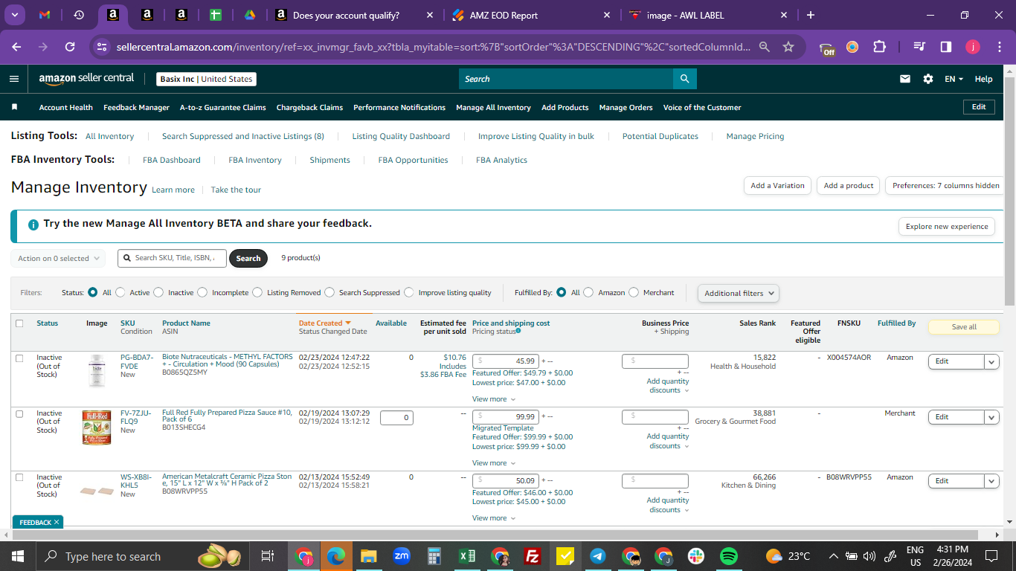The width and height of the screenshot is (1016, 571).
Task: Open the EN language dropdown
Action: 954,79
